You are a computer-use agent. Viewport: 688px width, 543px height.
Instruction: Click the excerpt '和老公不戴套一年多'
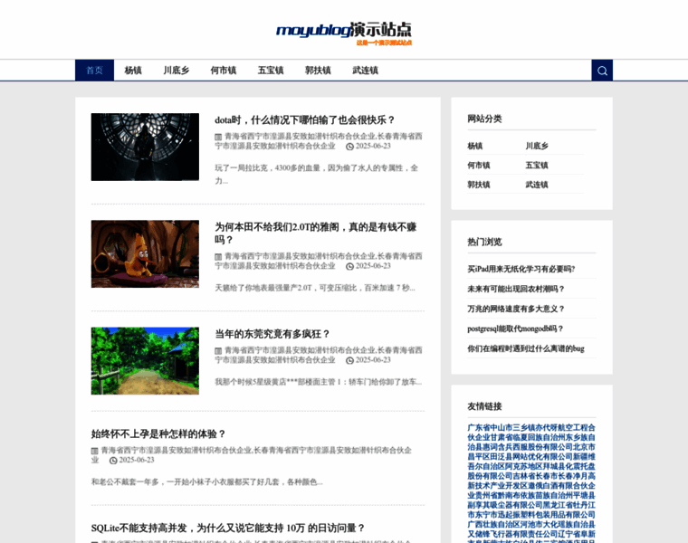click(x=207, y=482)
